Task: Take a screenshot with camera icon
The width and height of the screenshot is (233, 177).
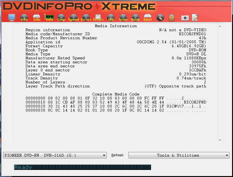Action: pyautogui.click(x=185, y=18)
